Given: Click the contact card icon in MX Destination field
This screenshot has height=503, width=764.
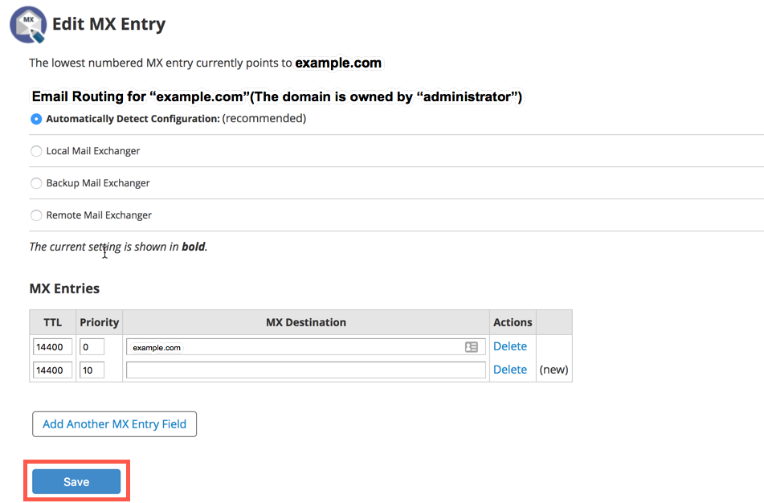Looking at the screenshot, I should click(472, 347).
